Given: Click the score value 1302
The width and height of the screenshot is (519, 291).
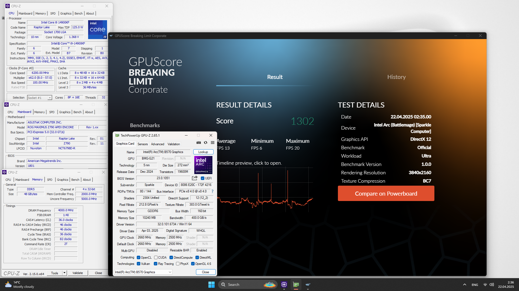Looking at the screenshot, I should (302, 121).
